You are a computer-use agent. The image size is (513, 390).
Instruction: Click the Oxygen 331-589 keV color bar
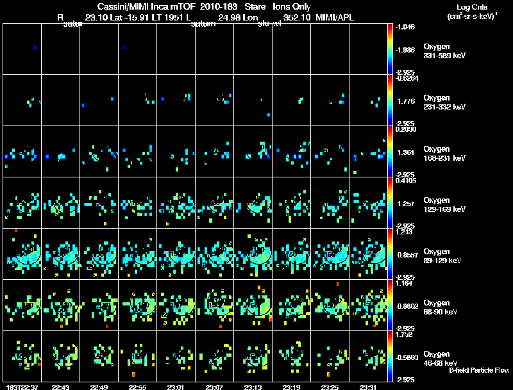[x=391, y=49]
